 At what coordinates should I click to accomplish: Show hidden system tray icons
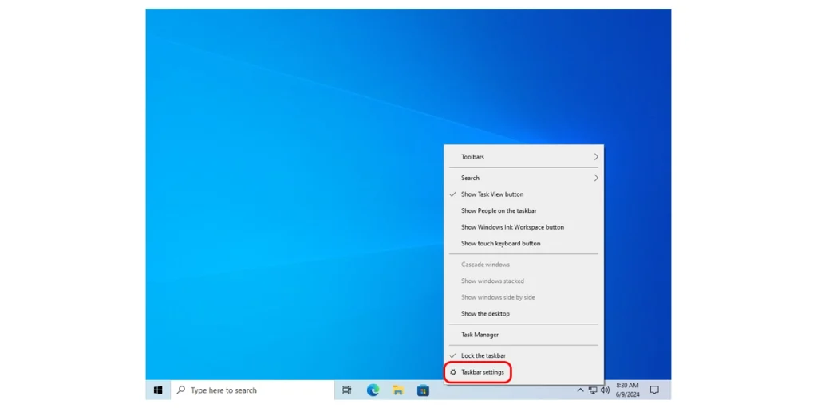point(580,390)
